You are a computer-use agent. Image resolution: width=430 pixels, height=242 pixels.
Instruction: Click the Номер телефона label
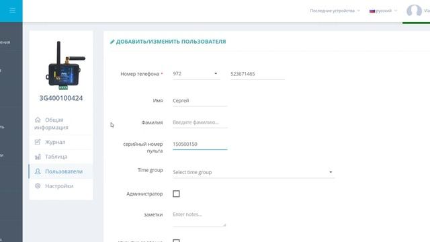[x=140, y=74]
